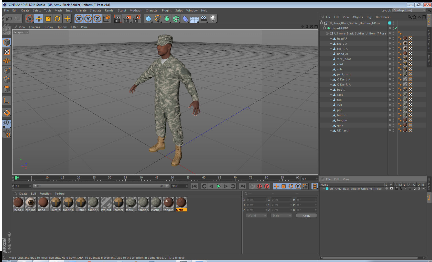Collapse nested US_Army_Black_Soldier_Uniform_T-Pose null

pos(327,33)
